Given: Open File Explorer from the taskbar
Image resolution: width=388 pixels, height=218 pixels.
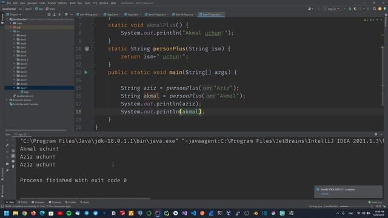Looking at the screenshot, I should point(15,213).
